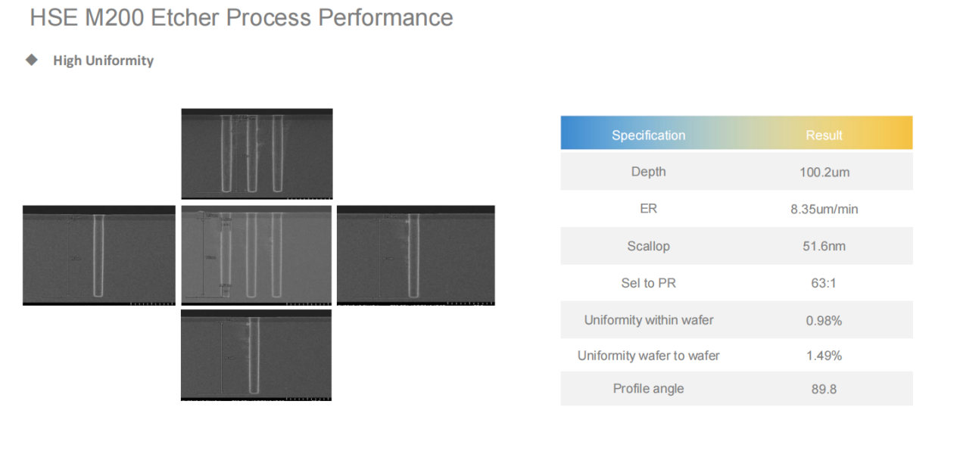
Task: Select the top SEM trench image
Action: tap(257, 154)
